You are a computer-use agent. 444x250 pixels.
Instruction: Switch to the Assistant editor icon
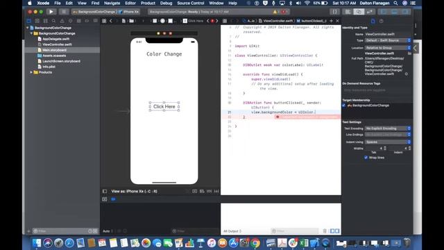tap(359, 12)
